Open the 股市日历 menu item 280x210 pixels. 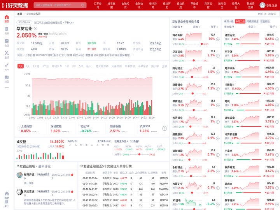[222, 5]
